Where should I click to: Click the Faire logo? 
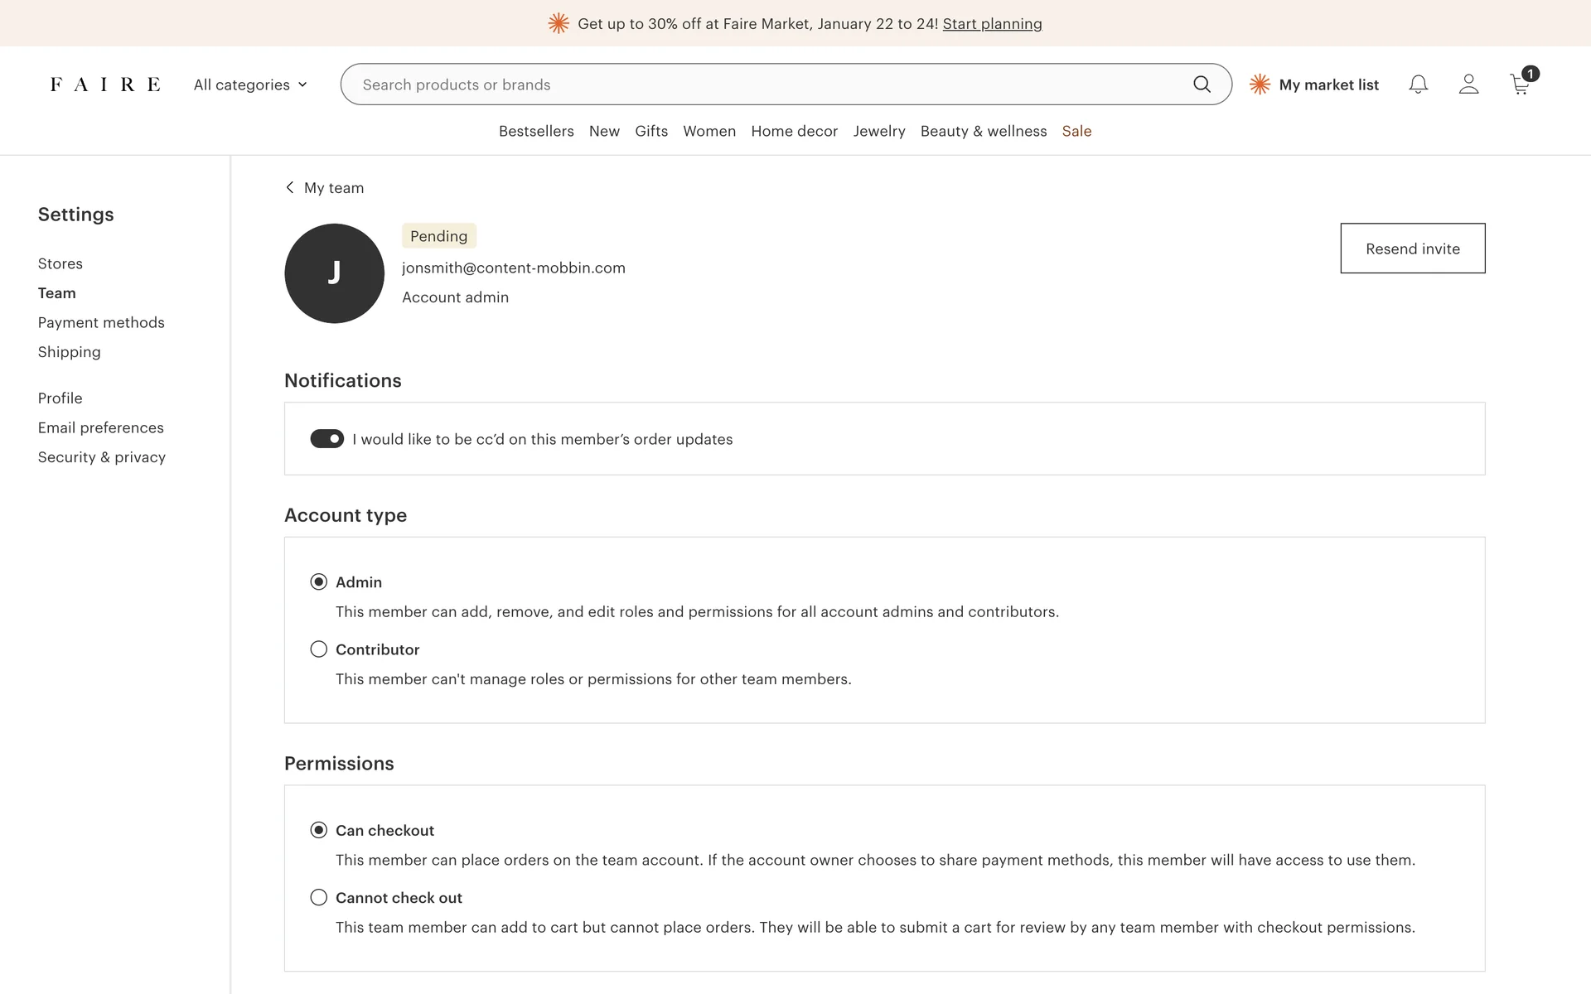coord(105,84)
